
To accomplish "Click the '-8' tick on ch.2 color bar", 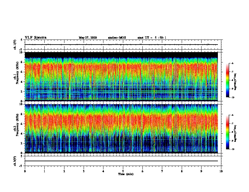I will pyautogui.click(x=232, y=132).
